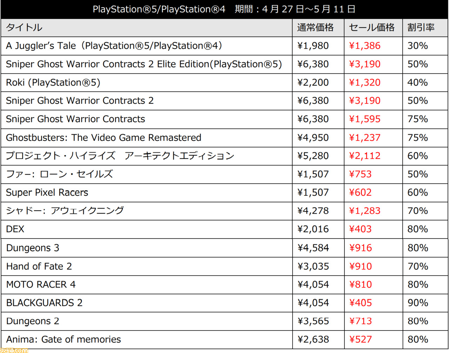Click regular price ¥4,278
This screenshot has height=353, width=449.
[x=313, y=211]
